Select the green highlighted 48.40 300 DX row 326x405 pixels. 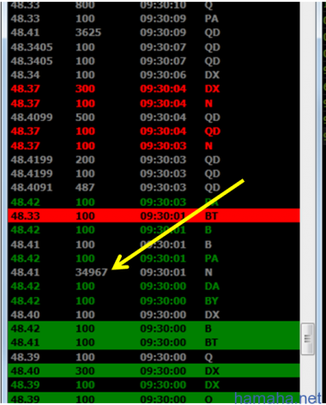(x=154, y=371)
